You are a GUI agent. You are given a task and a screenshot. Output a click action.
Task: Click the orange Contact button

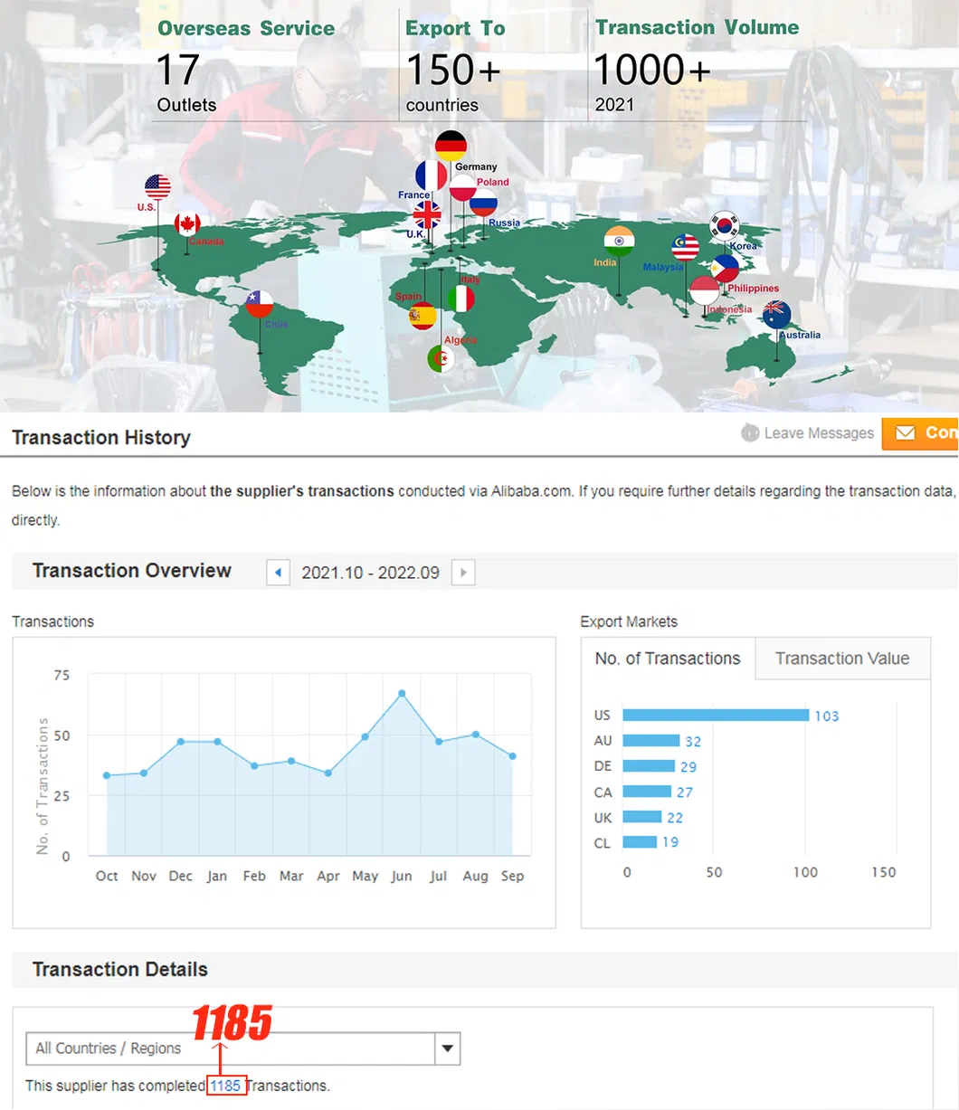click(921, 433)
